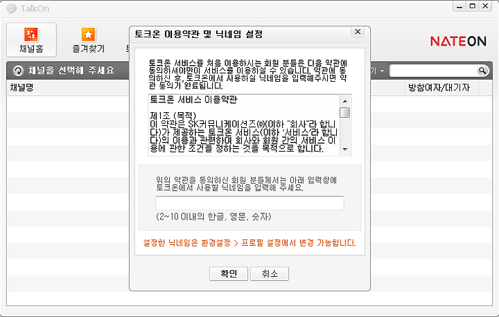Screen dimensions: 499x317
Task: Maximize the TalkOn window
Action: point(473,6)
